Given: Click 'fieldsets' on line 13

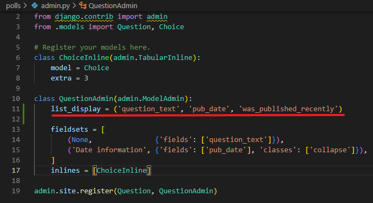Looking at the screenshot, I should [69, 130].
